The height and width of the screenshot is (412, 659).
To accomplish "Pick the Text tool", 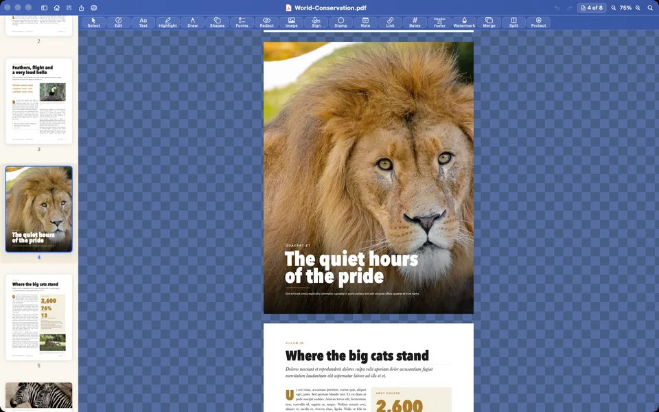I will pyautogui.click(x=143, y=23).
